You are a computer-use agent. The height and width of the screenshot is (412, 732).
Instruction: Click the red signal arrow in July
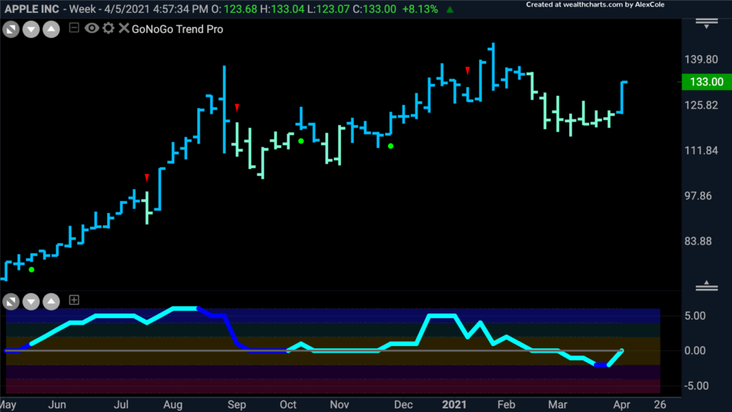click(147, 178)
